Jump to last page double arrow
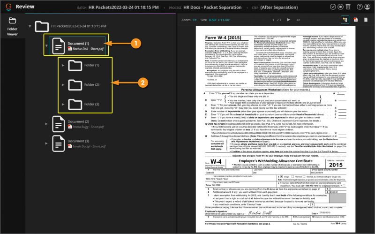375x234 pixels. (298, 20)
